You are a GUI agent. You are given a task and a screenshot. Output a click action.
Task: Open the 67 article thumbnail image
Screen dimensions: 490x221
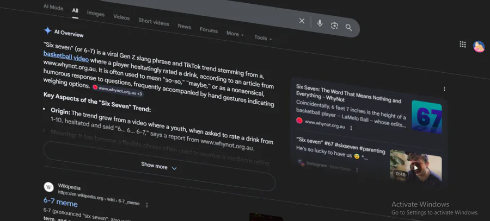pyautogui.click(x=426, y=117)
